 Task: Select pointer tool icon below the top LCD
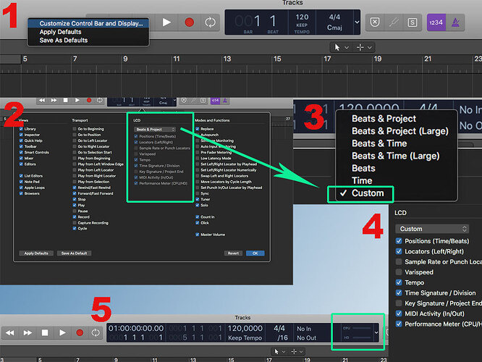[337, 47]
